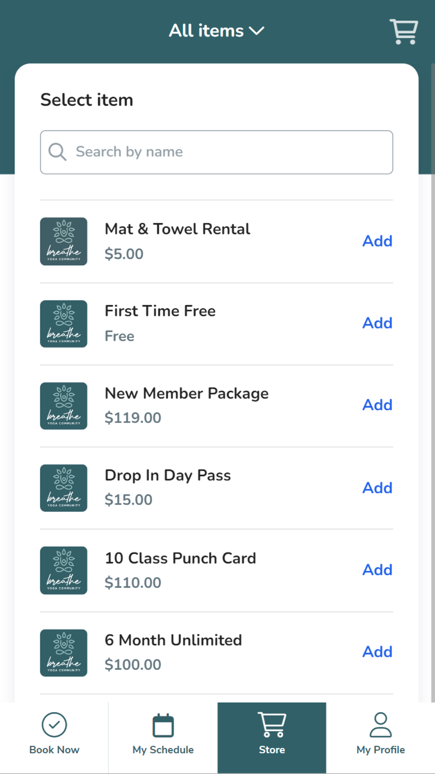The width and height of the screenshot is (435, 774).
Task: Add New Member Package to cart
Action: 377,405
